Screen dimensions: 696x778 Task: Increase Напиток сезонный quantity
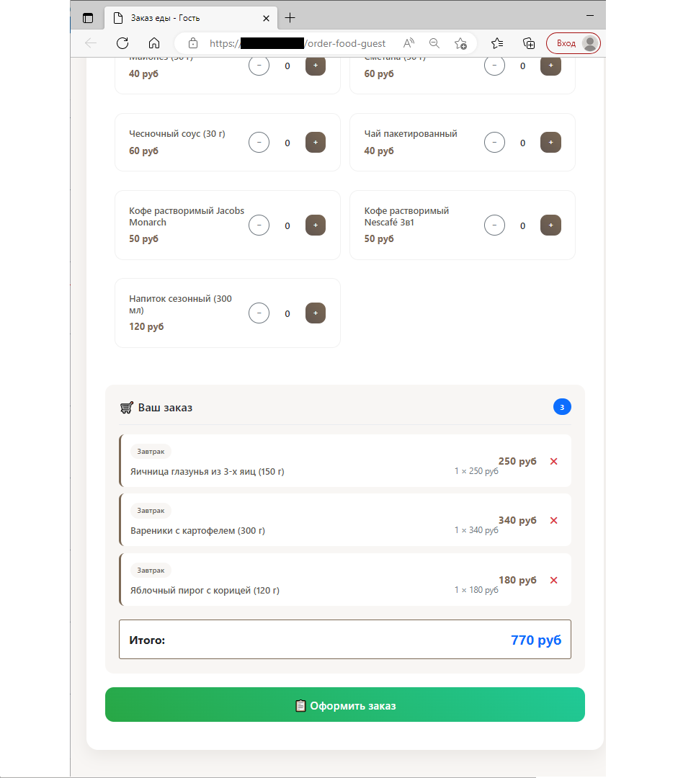[316, 313]
